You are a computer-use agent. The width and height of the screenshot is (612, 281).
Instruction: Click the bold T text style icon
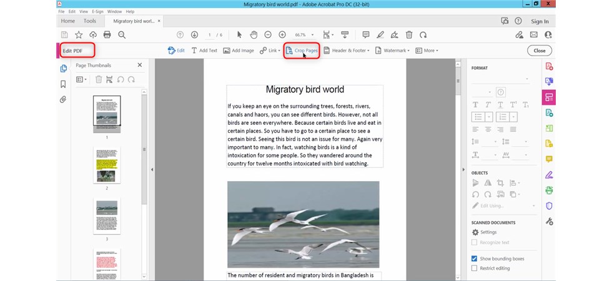click(x=475, y=105)
